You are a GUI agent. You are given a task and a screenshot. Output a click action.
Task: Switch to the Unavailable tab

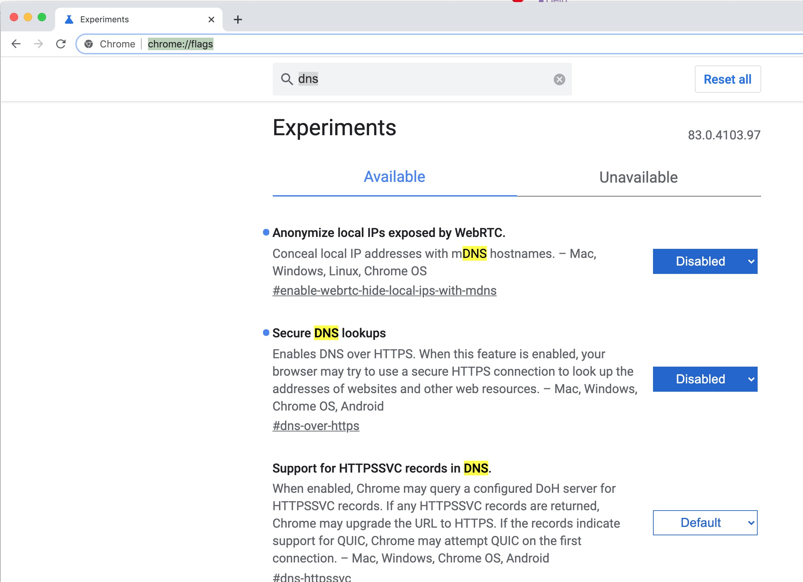pyautogui.click(x=638, y=177)
